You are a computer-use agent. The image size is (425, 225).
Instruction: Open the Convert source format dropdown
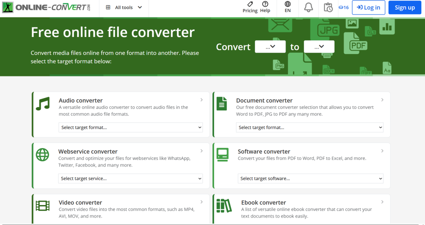point(270,47)
